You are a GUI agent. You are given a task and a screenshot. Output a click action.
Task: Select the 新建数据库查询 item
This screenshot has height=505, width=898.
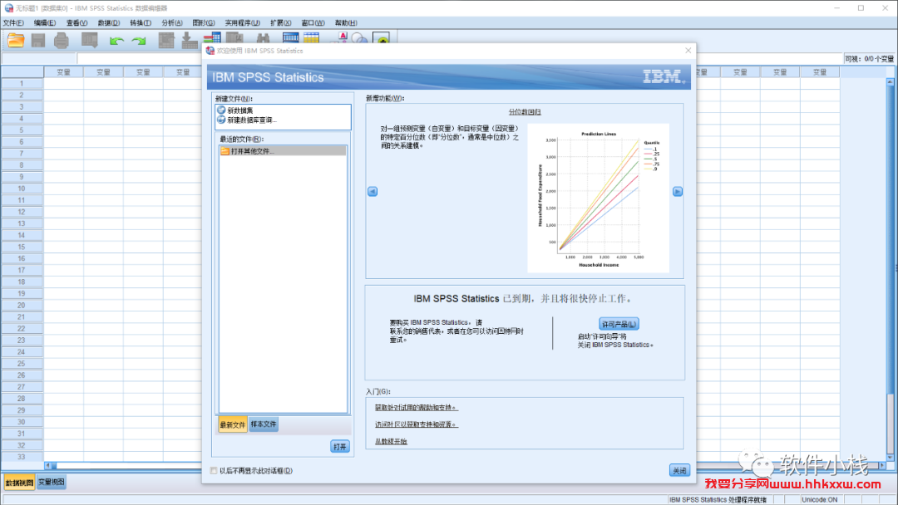[x=247, y=120]
